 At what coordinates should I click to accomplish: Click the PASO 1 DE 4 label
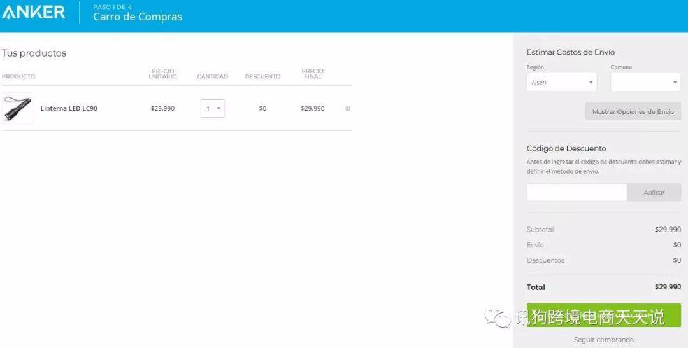[x=112, y=7]
